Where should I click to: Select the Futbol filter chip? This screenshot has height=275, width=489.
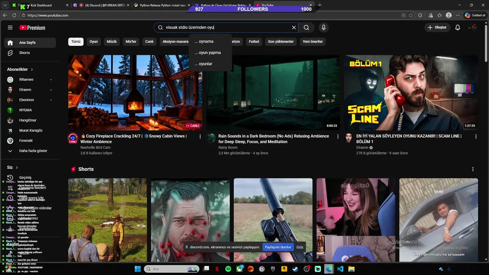point(254,42)
